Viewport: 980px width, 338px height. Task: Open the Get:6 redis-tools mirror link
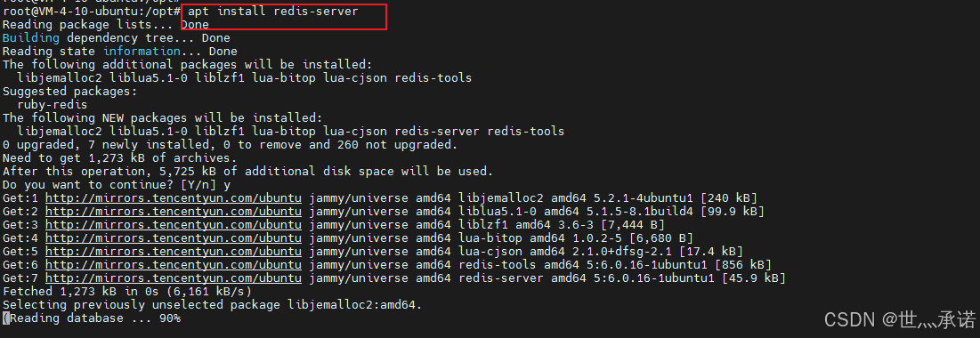point(174,265)
